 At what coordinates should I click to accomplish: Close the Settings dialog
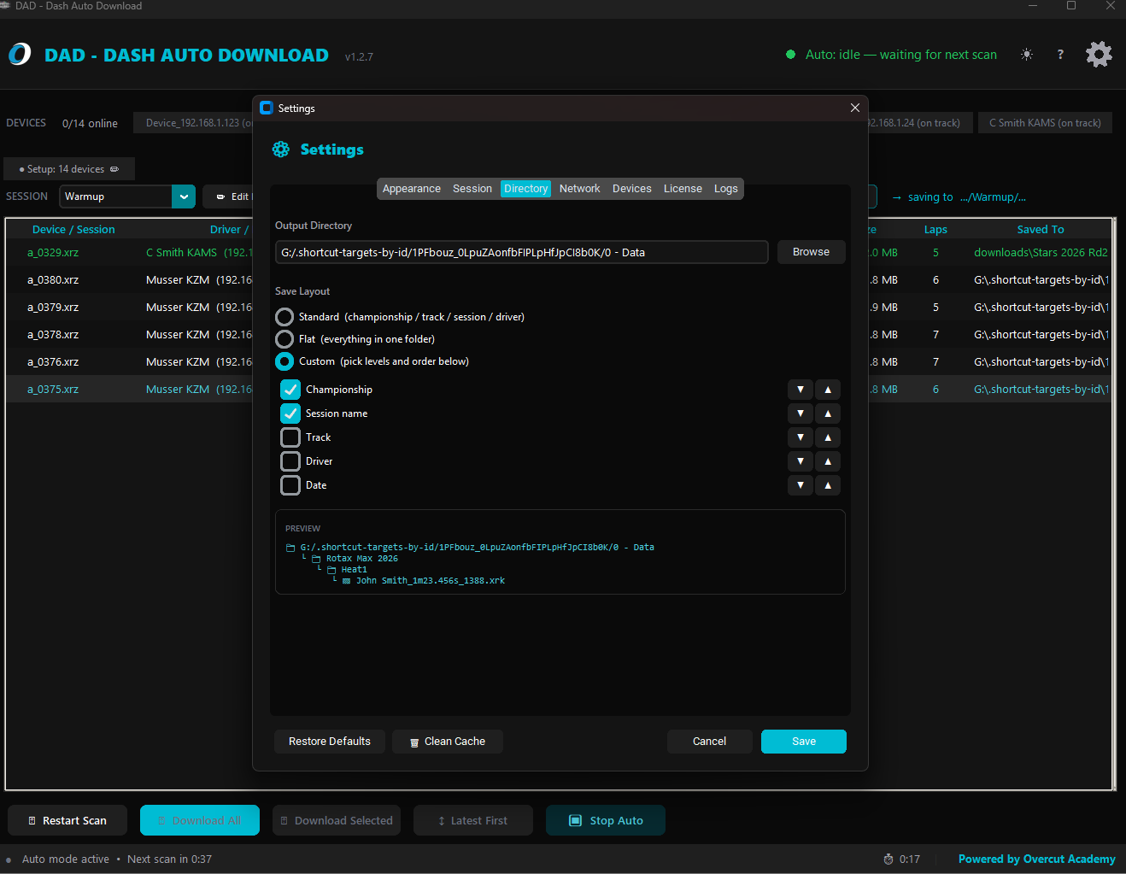tap(855, 108)
